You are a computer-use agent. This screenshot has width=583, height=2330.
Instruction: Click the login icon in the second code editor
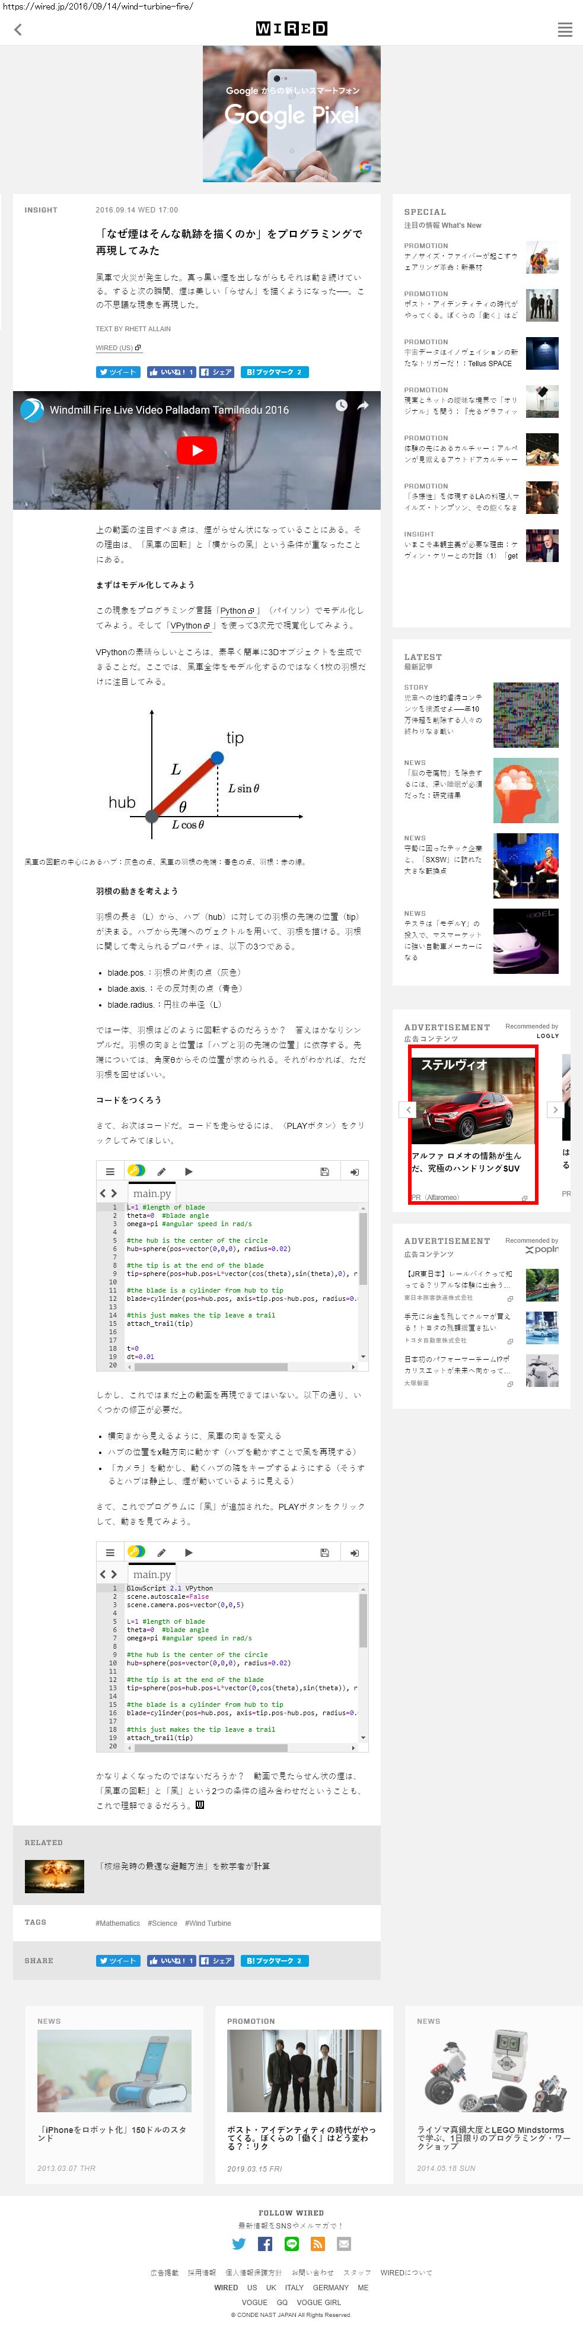tap(354, 1552)
